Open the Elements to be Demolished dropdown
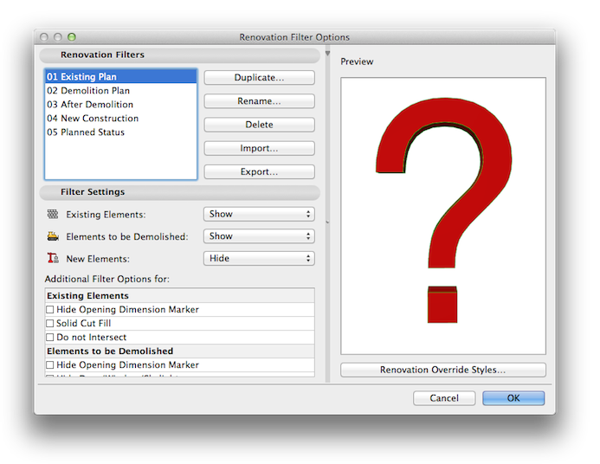Screen dimensions: 600x464 [x=259, y=236]
